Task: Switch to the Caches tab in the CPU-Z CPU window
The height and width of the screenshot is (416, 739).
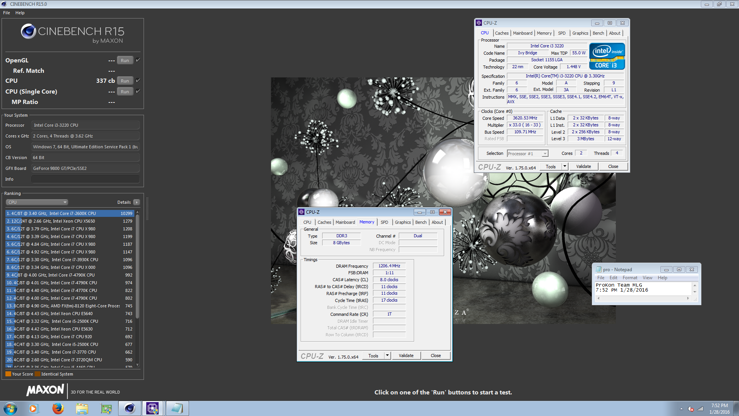Action: 502,33
